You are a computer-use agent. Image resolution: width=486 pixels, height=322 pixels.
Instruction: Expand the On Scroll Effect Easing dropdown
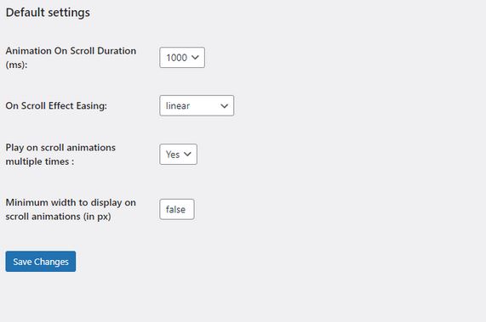pyautogui.click(x=197, y=106)
